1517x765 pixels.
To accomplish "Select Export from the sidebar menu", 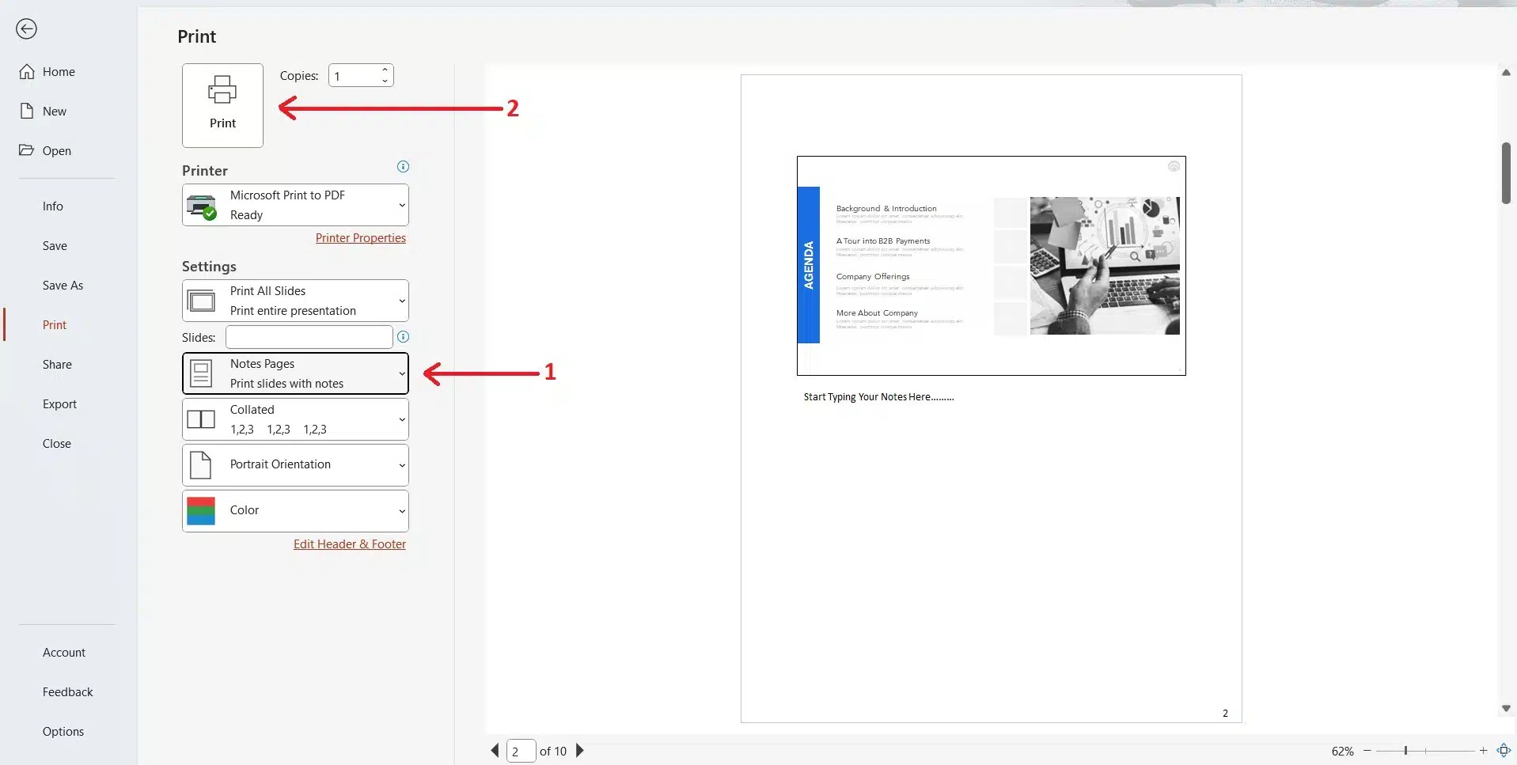I will coord(59,403).
